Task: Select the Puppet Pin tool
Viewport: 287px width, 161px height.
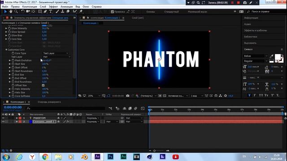Action: pos(81,12)
